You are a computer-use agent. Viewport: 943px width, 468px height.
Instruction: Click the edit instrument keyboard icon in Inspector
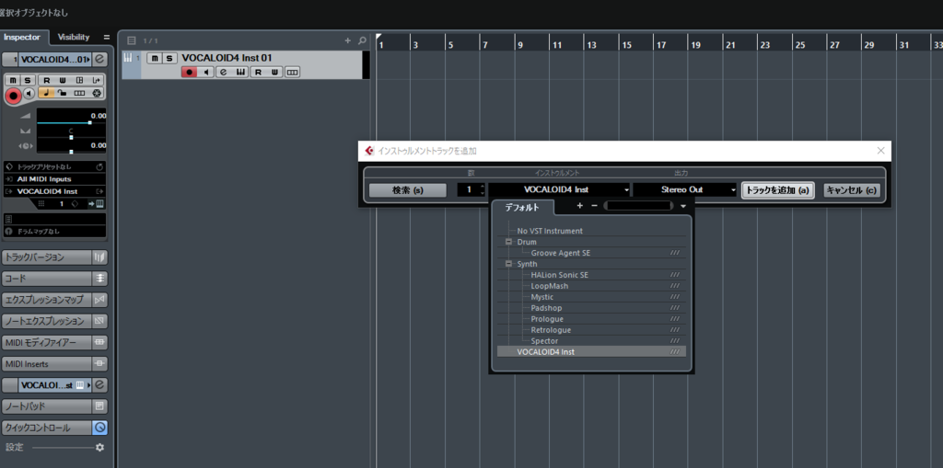click(99, 204)
